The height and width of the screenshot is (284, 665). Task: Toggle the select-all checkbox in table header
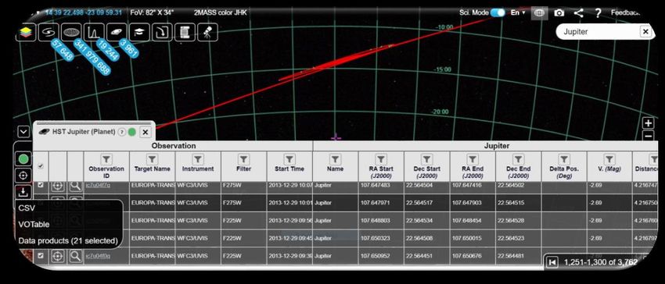pos(41,166)
